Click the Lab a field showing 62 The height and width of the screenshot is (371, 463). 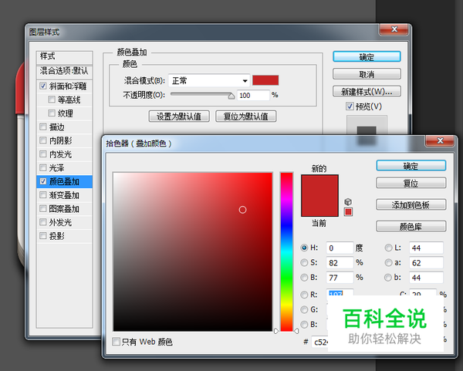[426, 262]
